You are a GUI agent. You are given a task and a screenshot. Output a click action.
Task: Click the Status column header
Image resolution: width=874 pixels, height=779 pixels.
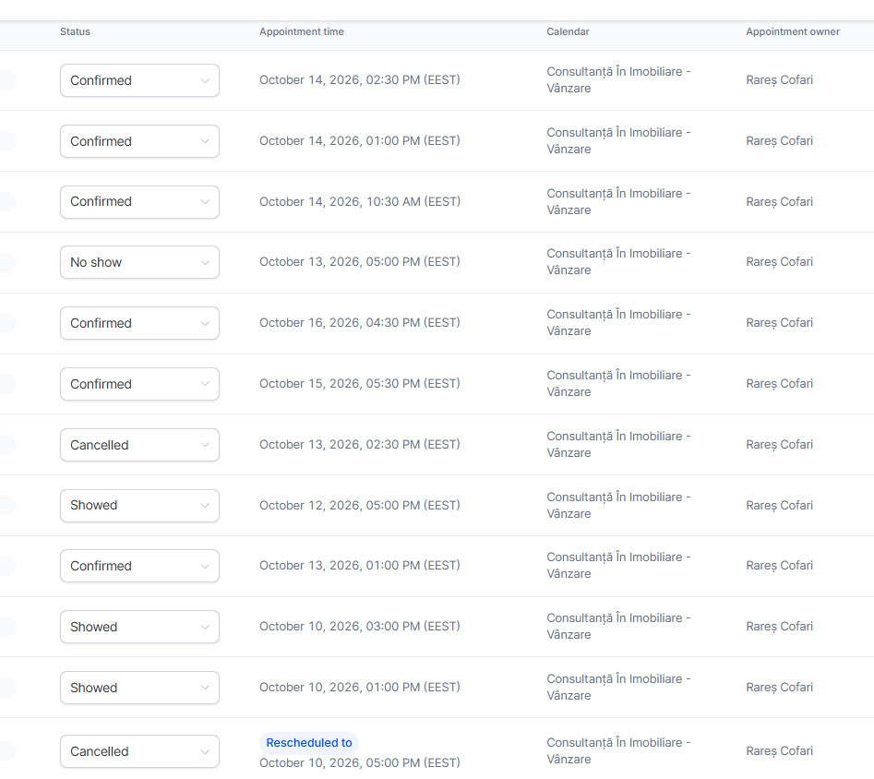(x=76, y=31)
